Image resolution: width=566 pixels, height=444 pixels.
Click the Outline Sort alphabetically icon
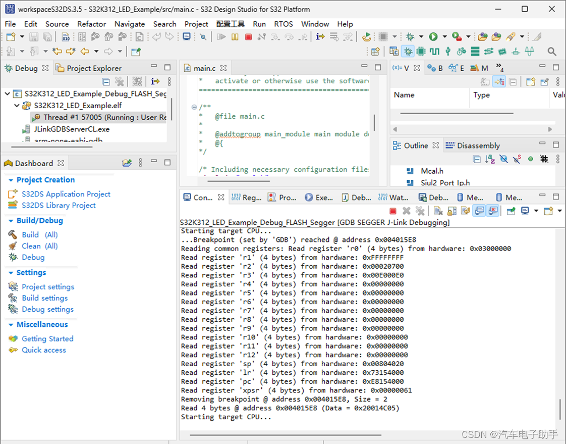pos(490,159)
